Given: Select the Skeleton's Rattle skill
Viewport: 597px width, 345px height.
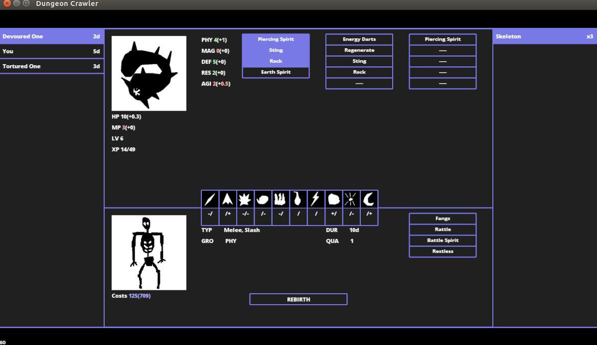Looking at the screenshot, I should tap(443, 230).
